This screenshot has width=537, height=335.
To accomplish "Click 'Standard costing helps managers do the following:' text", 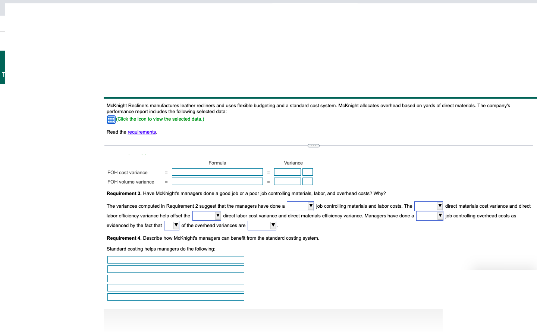I will coord(161,249).
